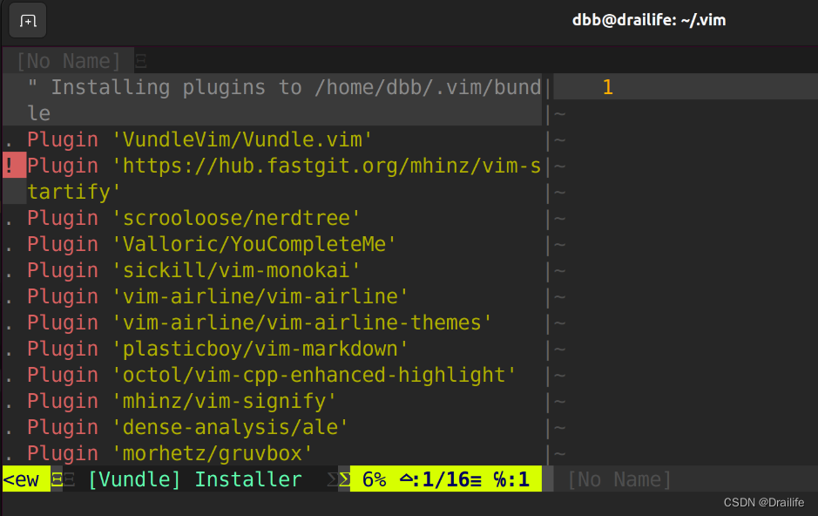This screenshot has width=818, height=516.
Task: Select the 'octol/vim-cpp-enhanced-highlight' plugin line
Action: pyautogui.click(x=271, y=374)
